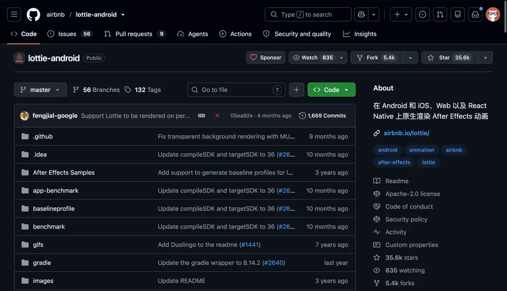507x291 pixels.
Task: Expand the Copilot dropdown arrow
Action: tap(374, 15)
